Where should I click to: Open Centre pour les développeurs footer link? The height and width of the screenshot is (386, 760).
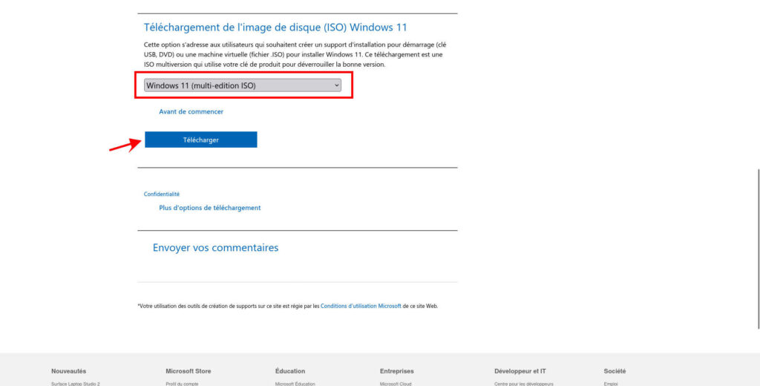523,384
